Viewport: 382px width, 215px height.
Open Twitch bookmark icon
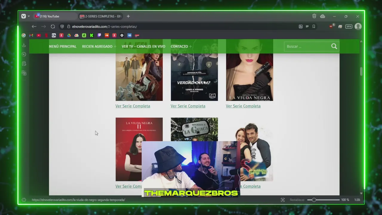pyautogui.click(x=99, y=35)
